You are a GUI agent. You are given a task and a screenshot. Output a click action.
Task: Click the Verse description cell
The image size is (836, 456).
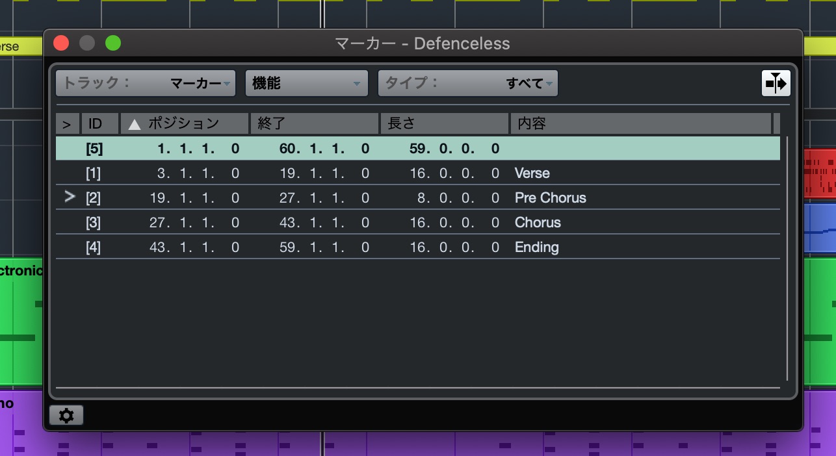532,173
